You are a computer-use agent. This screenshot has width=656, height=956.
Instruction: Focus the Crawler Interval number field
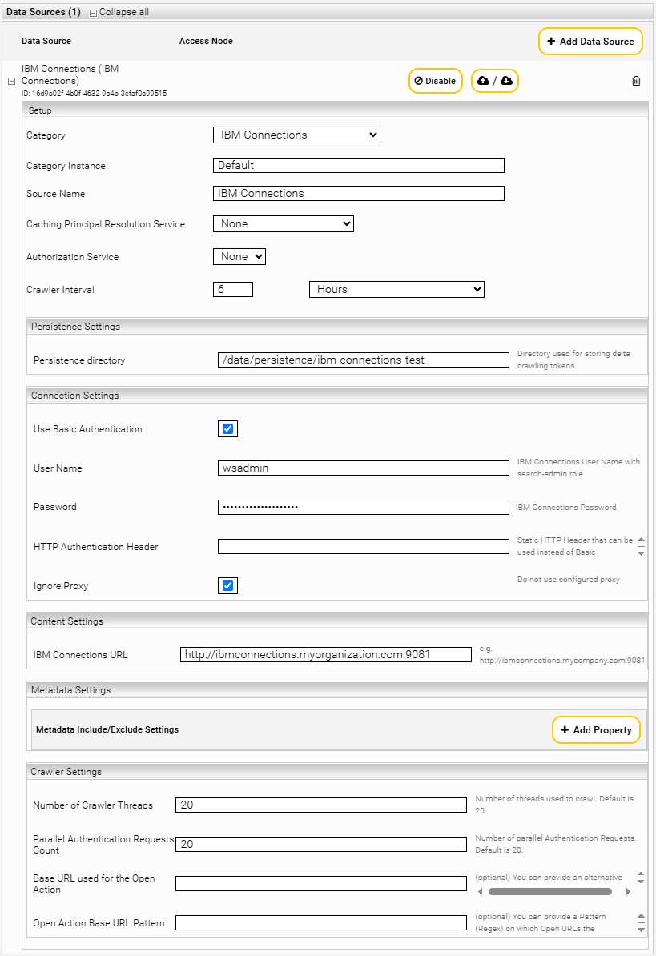[233, 290]
